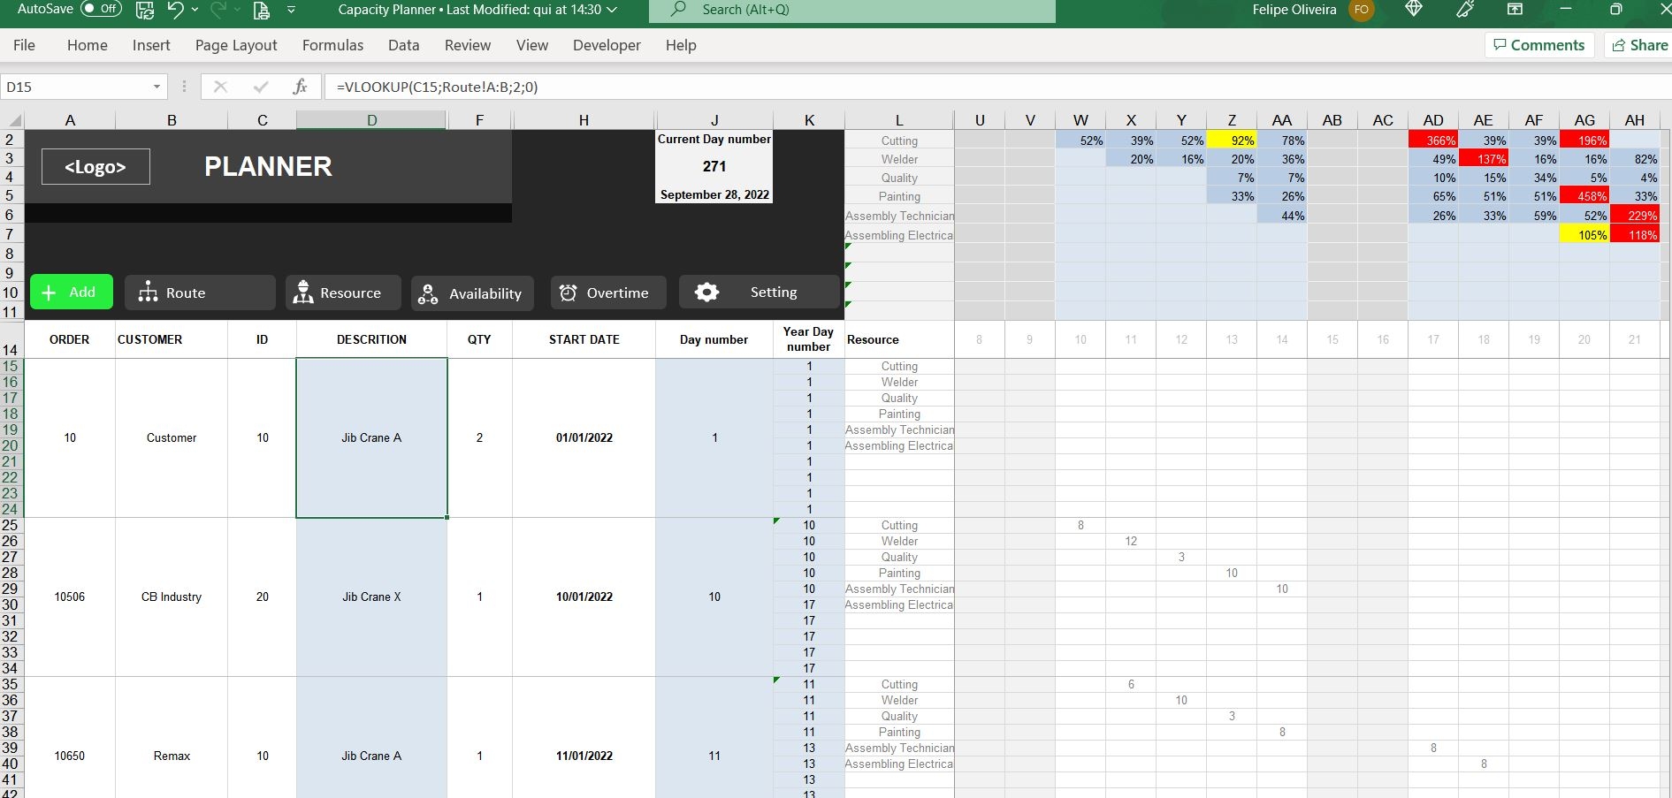Click the Cancel X icon in formula bar
Screen dimensions: 1672x798
(220, 87)
